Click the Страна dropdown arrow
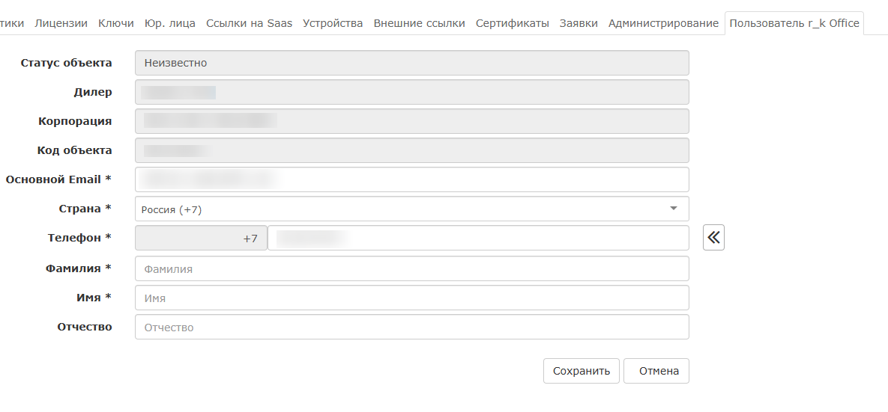 tap(673, 209)
